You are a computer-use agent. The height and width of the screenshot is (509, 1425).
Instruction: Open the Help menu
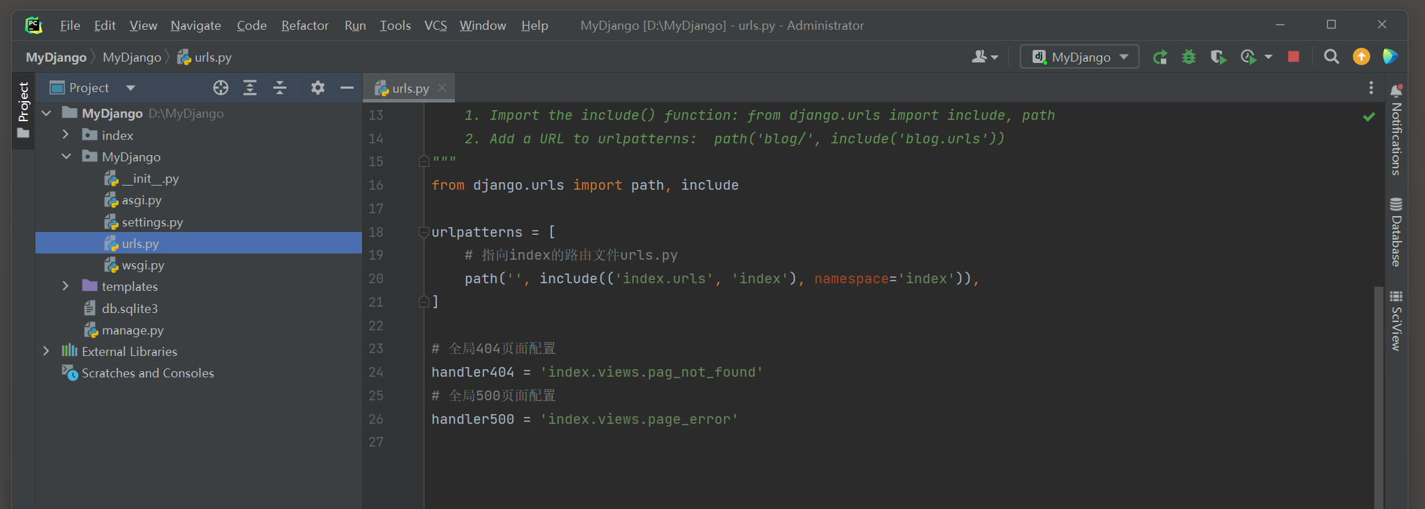point(535,26)
